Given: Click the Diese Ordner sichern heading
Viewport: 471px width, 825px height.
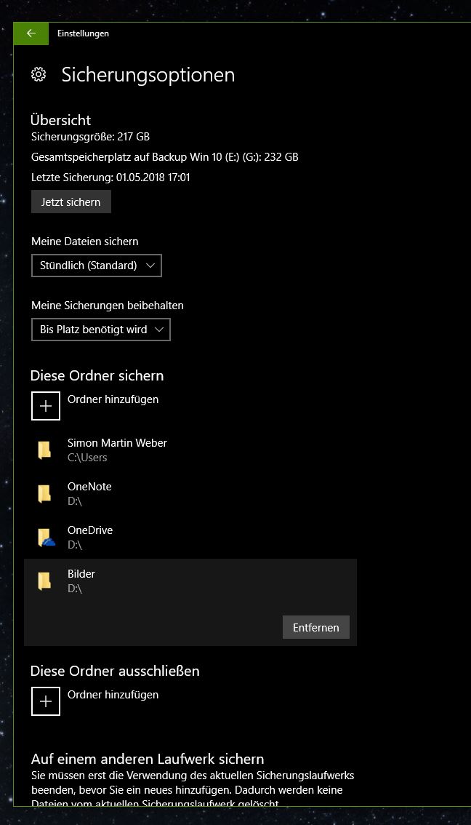Looking at the screenshot, I should point(97,375).
